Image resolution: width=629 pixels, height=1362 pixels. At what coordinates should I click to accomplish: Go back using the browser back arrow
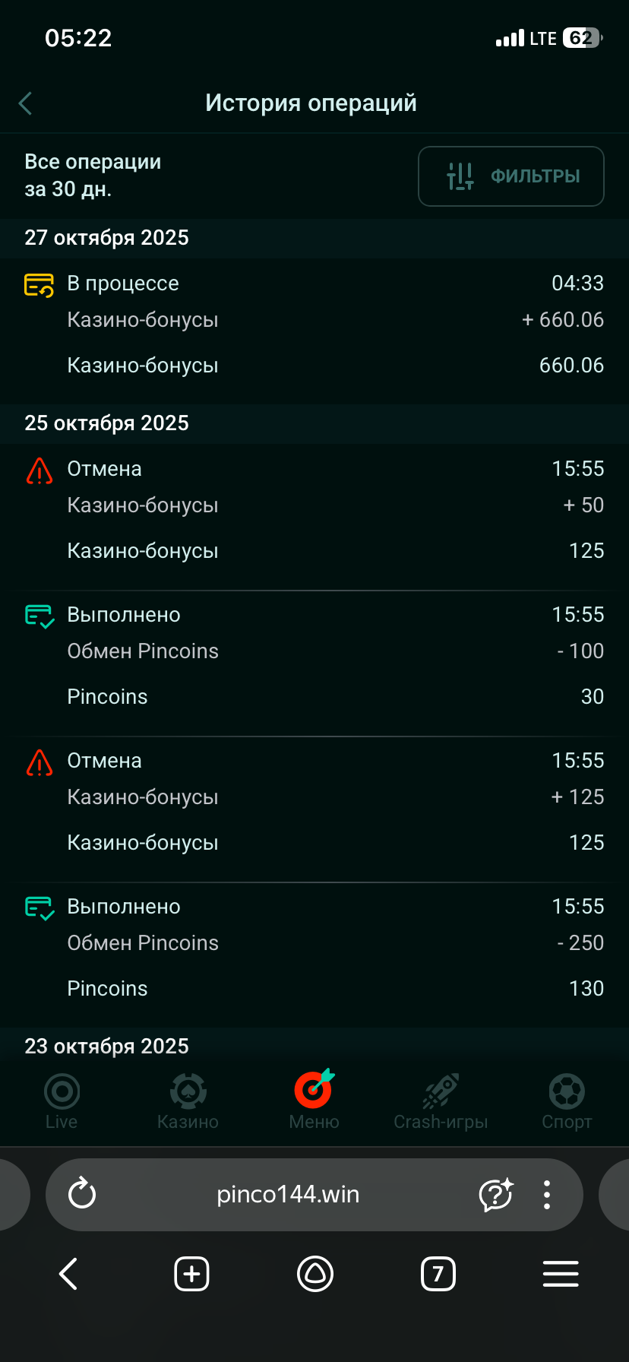tap(68, 1274)
